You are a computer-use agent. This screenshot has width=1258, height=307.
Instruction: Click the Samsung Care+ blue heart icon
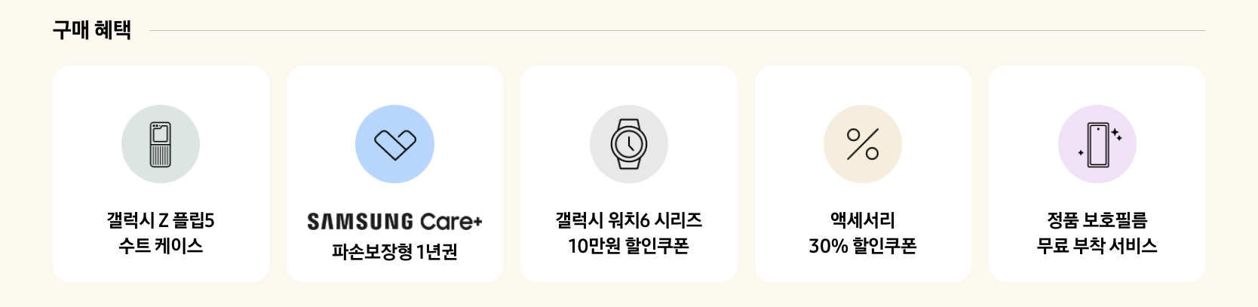tap(394, 144)
